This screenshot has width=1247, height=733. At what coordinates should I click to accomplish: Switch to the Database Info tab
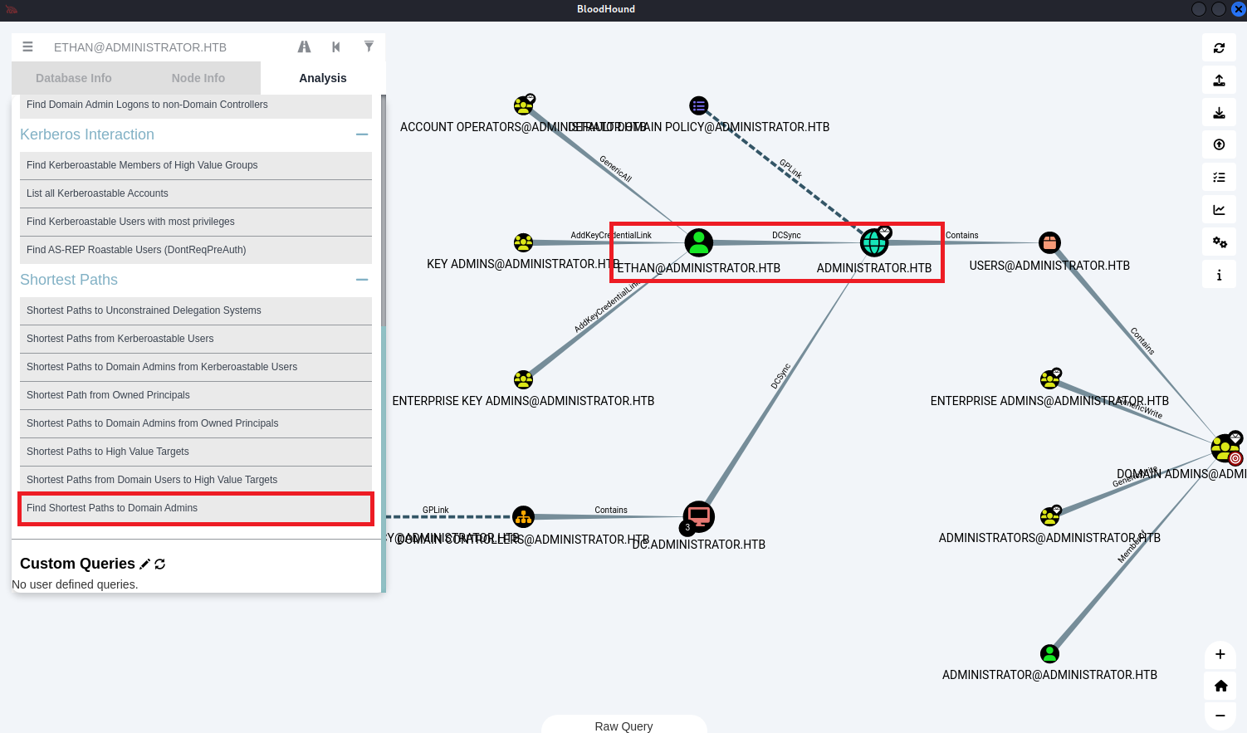74,78
